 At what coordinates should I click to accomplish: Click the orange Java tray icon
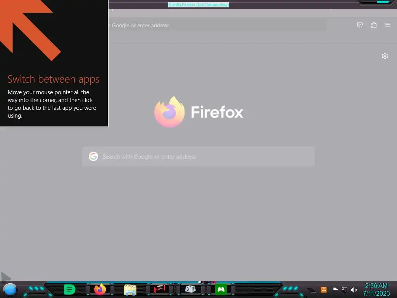click(324, 289)
